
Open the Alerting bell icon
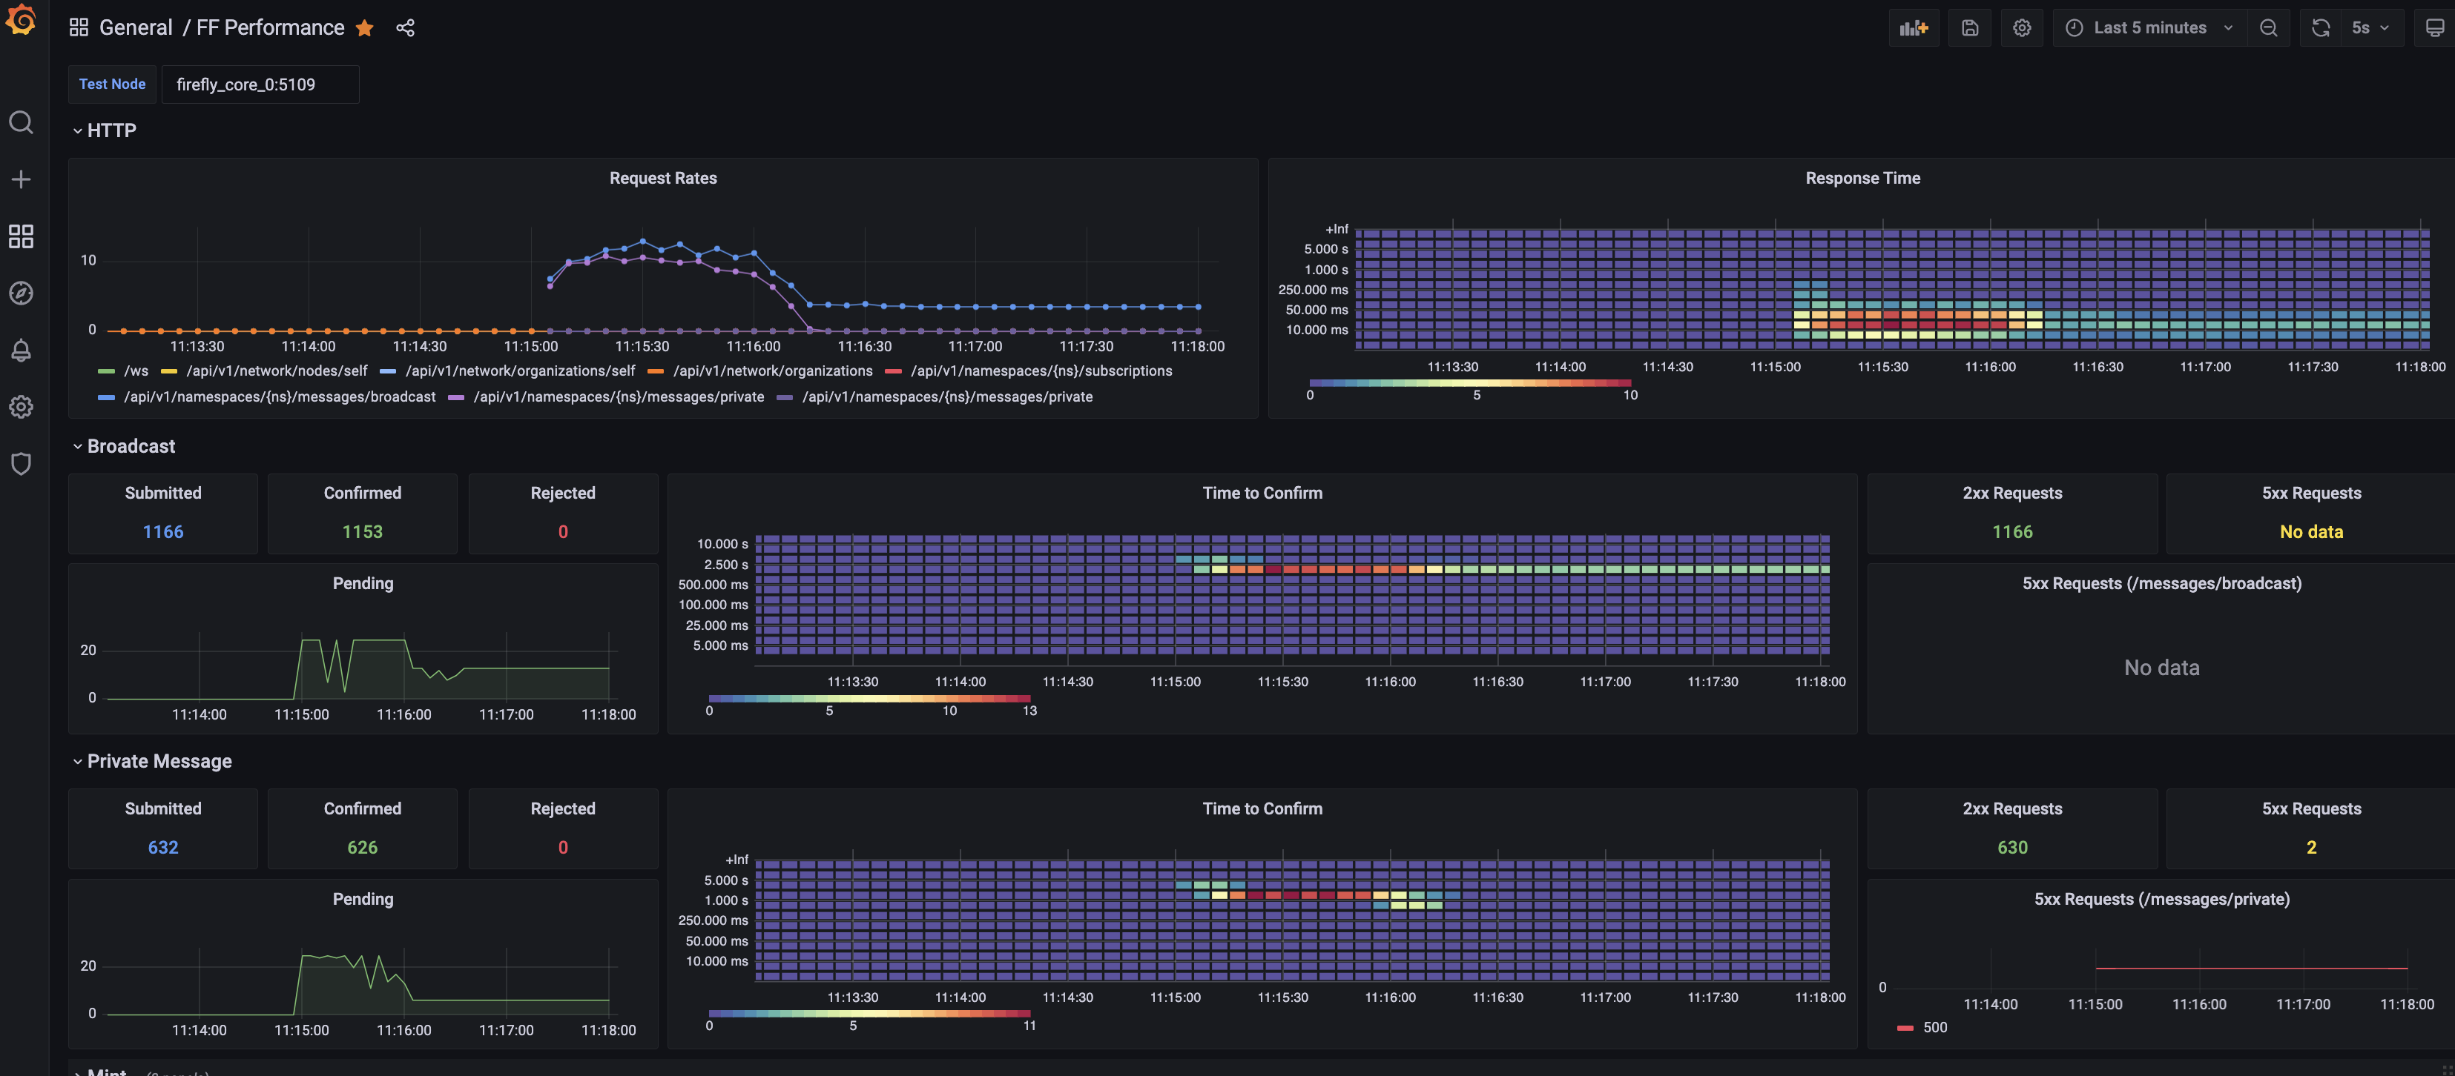pos(21,351)
